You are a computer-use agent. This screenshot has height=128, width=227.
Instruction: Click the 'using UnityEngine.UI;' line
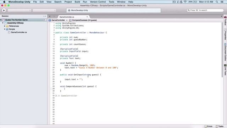67,28
